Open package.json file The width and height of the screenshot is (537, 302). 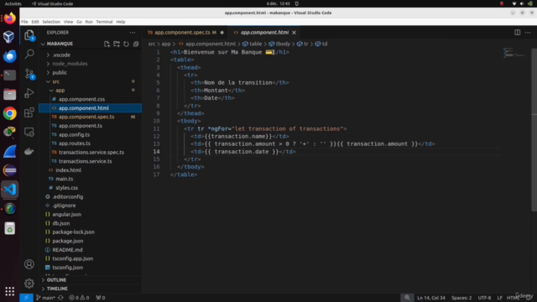(x=67, y=241)
